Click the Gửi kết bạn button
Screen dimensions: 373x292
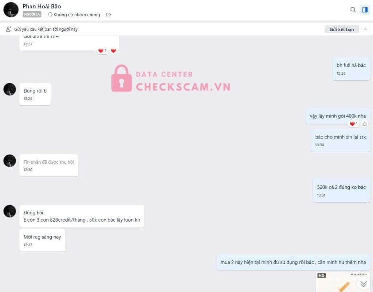342,29
